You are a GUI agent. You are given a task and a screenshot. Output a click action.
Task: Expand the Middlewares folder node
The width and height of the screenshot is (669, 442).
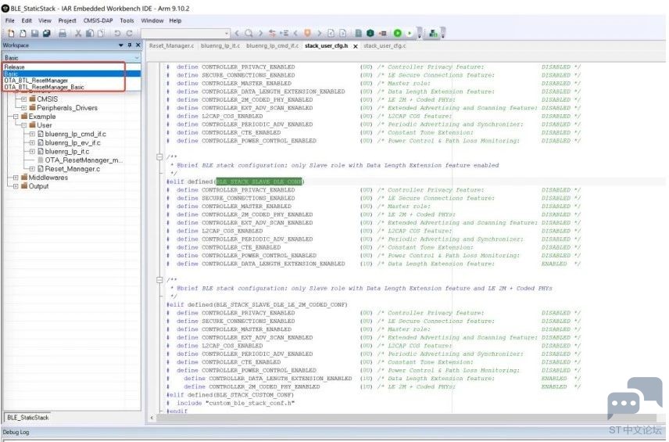16,178
